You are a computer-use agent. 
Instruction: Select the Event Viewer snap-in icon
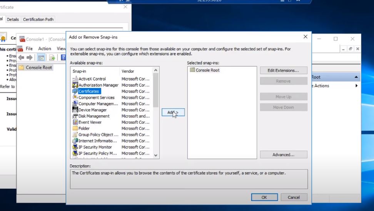point(75,122)
